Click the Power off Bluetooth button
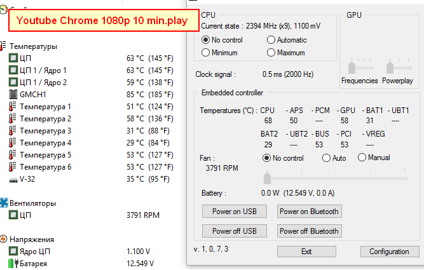This screenshot has width=424, height=270. tap(309, 231)
